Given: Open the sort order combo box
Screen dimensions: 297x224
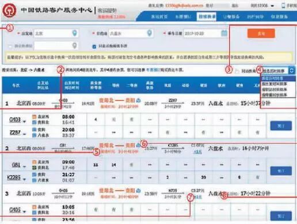Looking at the screenshot, I should tap(278, 71).
